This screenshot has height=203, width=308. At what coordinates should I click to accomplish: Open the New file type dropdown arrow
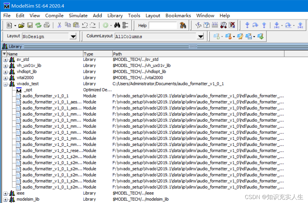[x=15, y=26]
